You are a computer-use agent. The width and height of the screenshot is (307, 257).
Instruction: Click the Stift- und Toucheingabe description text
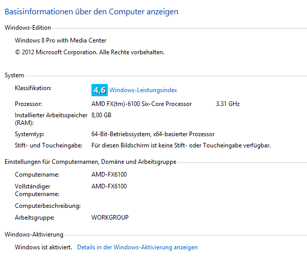(x=181, y=145)
